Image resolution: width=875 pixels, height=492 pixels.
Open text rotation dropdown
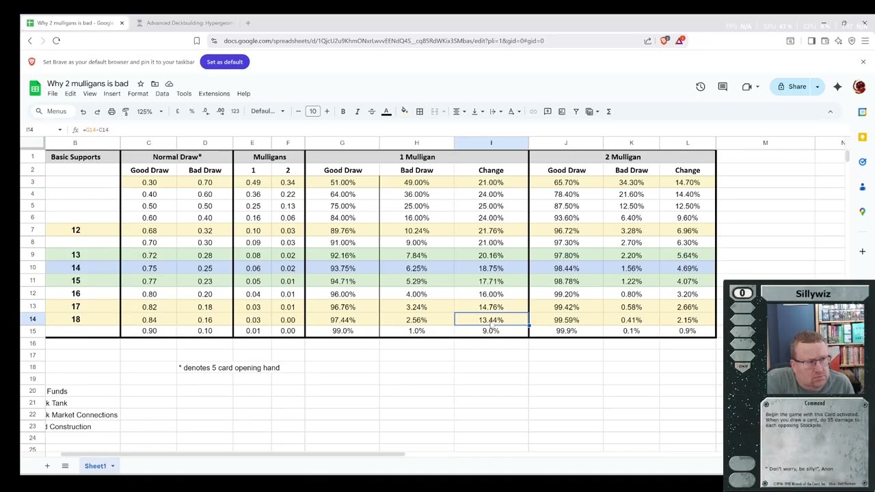pyautogui.click(x=514, y=111)
